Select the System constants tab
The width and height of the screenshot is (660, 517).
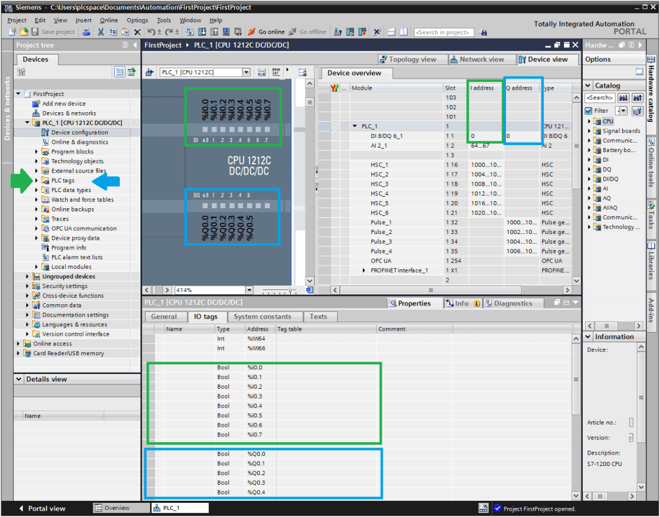tap(262, 317)
